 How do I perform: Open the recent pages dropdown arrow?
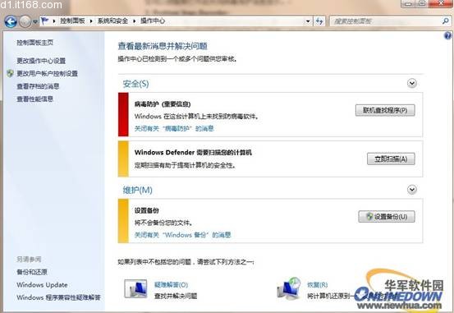click(34, 21)
